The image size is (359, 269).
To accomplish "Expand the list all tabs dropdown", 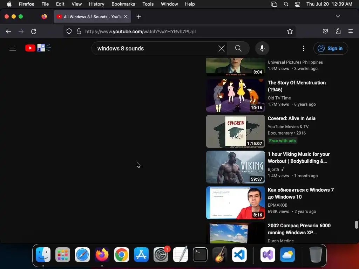I will tap(338, 16).
